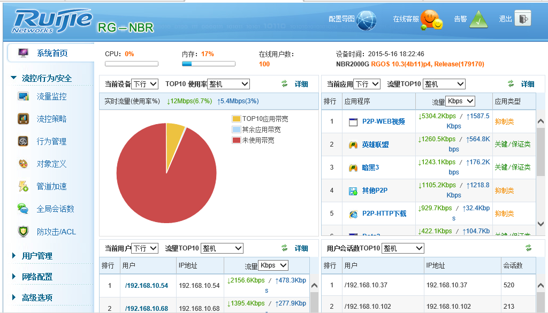Viewport: 548px width, 313px height.
Task: Click applications table scrollbar down arrow
Action: tap(541, 224)
